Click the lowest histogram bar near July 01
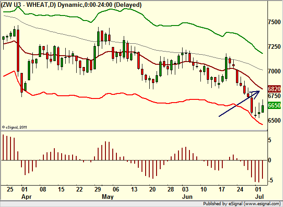This screenshot has width=283, height=207. [259, 171]
